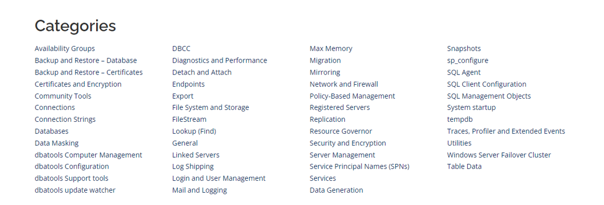Click the Data Generation category

pos(336,190)
